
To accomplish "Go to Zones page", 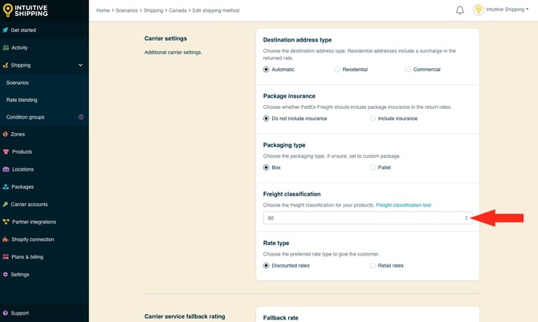I will point(18,134).
